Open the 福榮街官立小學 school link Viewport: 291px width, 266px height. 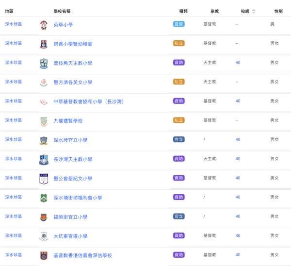click(x=70, y=217)
